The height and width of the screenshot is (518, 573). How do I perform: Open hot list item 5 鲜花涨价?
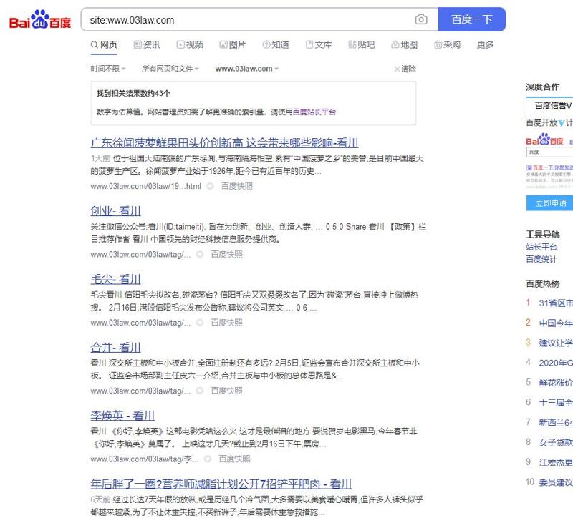coord(556,383)
